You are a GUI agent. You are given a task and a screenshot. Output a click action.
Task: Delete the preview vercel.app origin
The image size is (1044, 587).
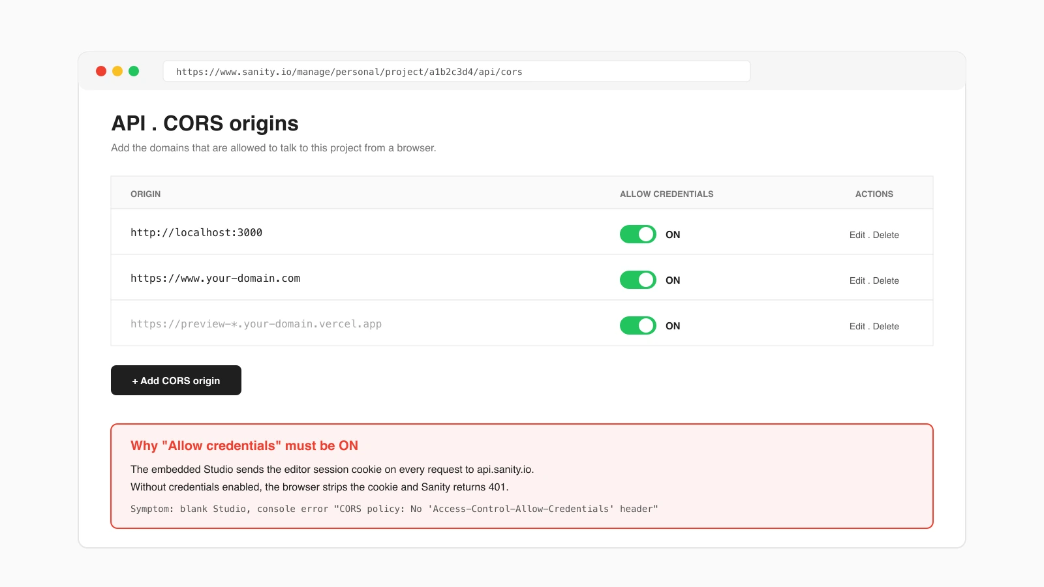click(x=885, y=326)
